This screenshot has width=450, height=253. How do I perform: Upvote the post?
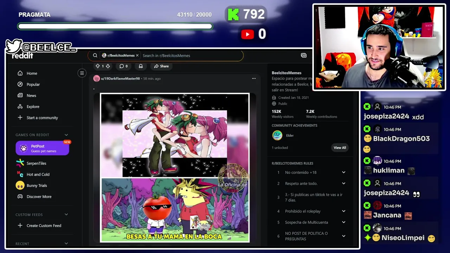(98, 66)
